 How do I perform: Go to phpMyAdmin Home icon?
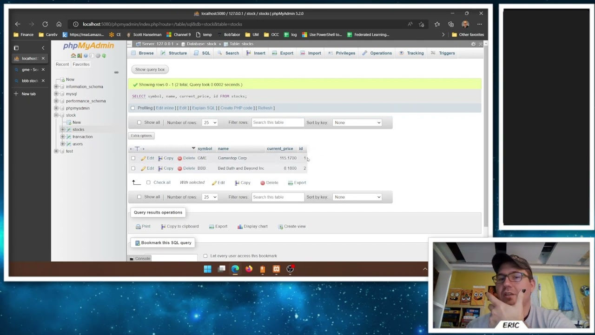73,56
